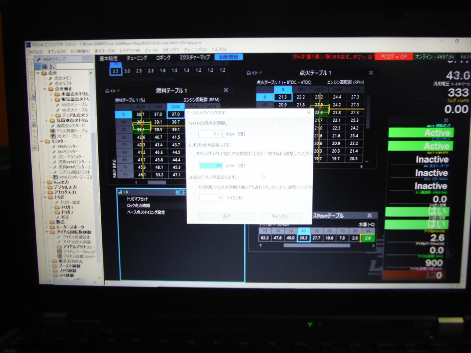Select the 2000 RPM column header in fuel table
This screenshot has width=471, height=353.
tap(176, 107)
